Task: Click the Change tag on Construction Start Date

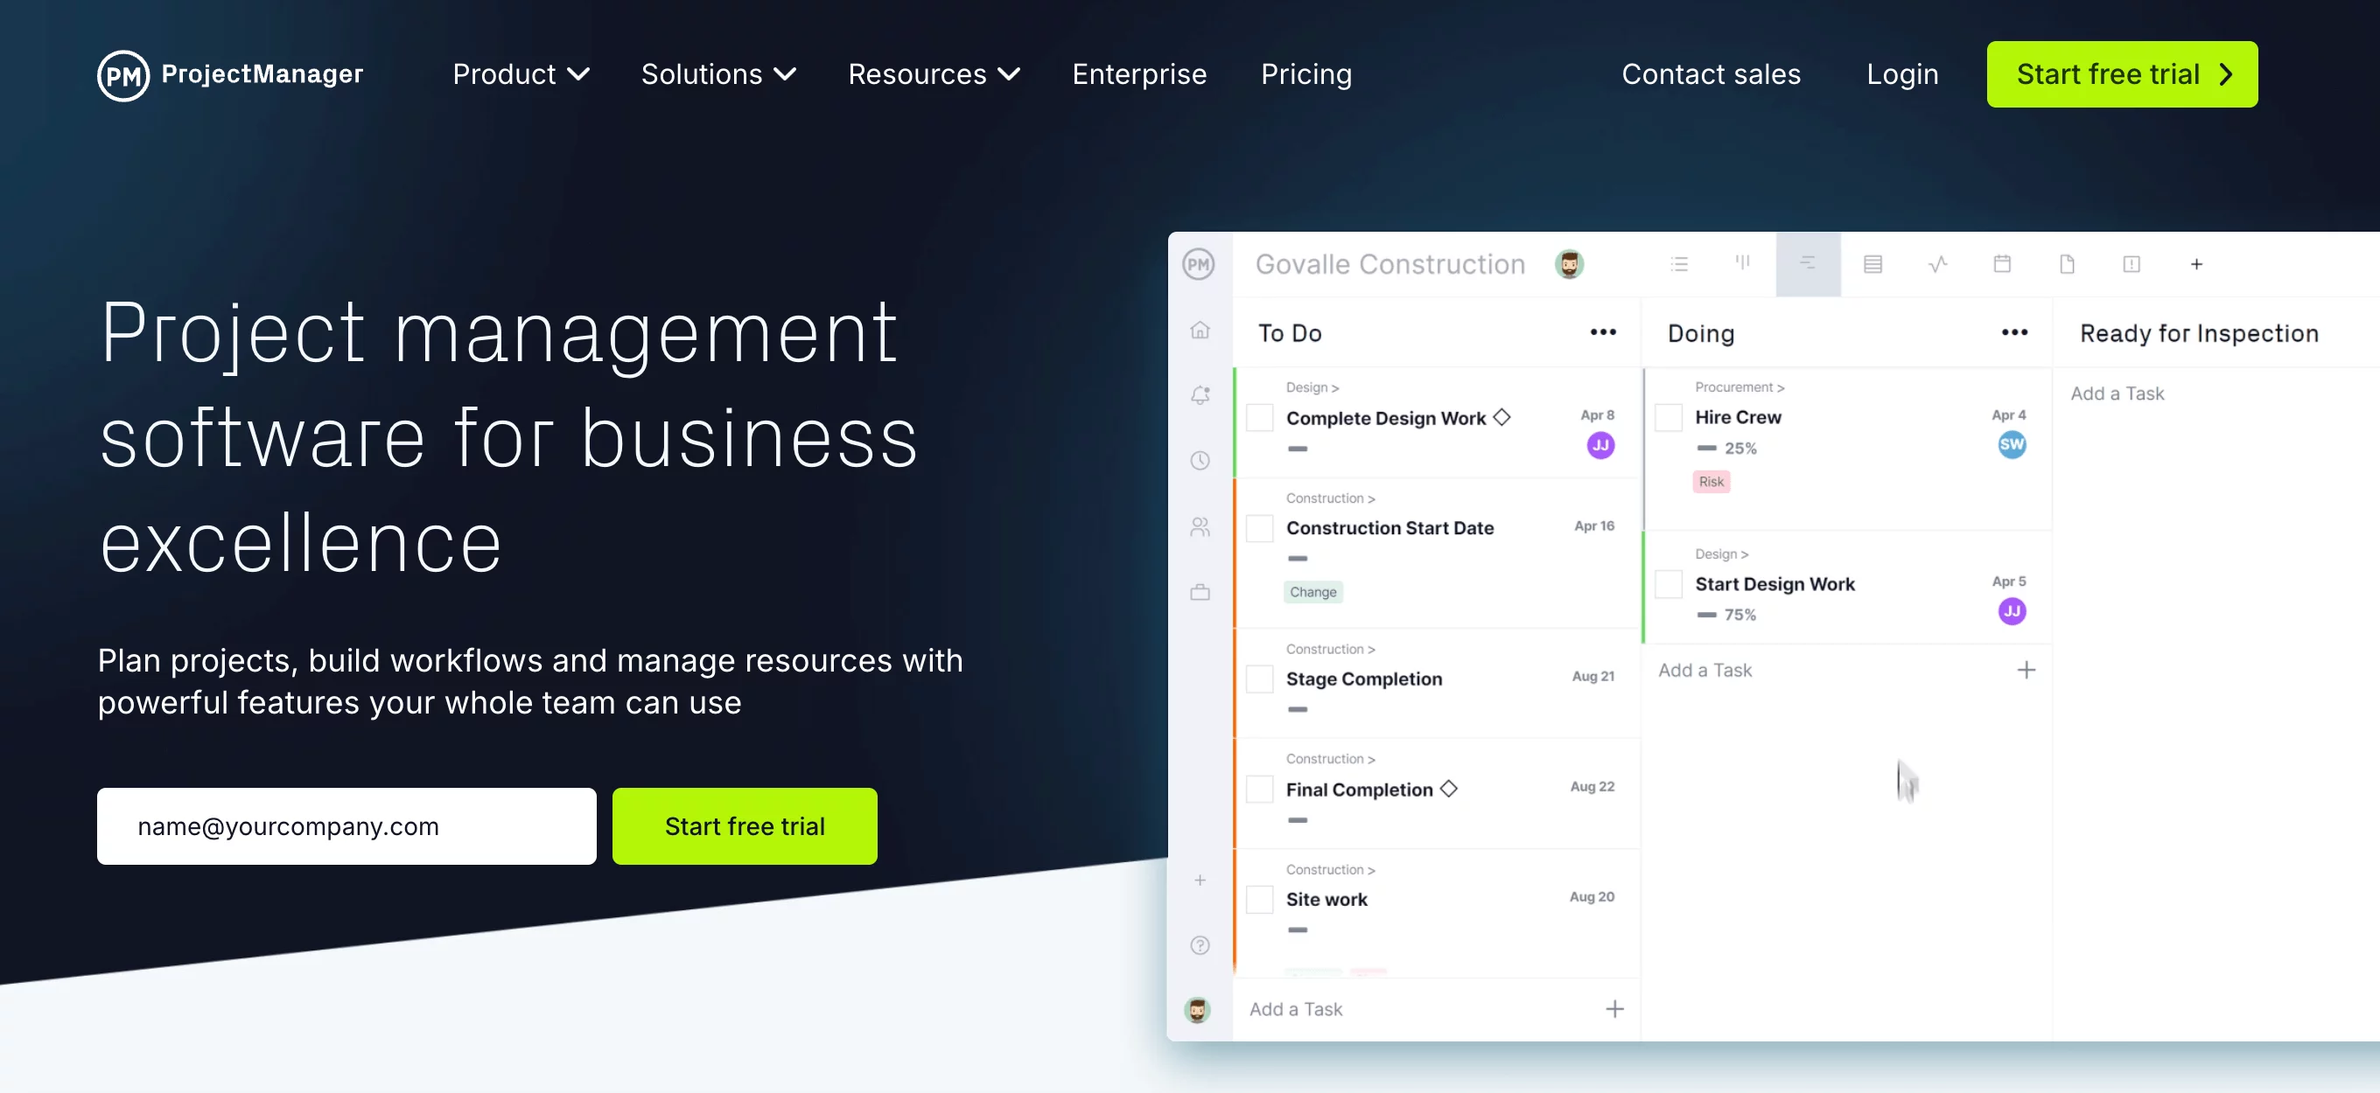Action: 1312,592
